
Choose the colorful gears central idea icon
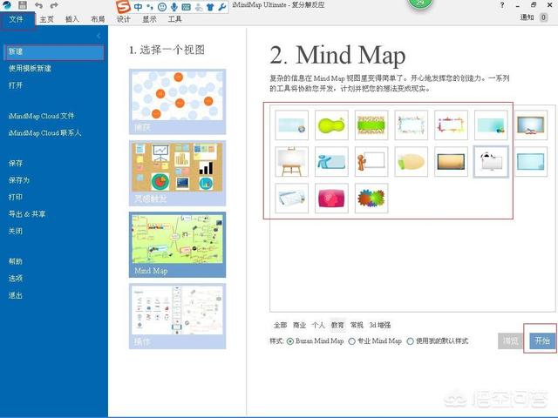tap(371, 198)
